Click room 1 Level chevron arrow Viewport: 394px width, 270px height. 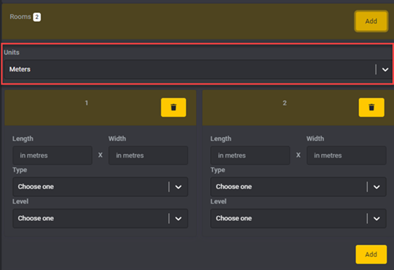tap(179, 219)
